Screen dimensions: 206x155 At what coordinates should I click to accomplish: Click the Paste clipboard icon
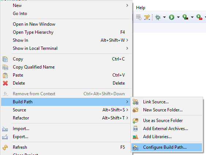(x=5, y=75)
